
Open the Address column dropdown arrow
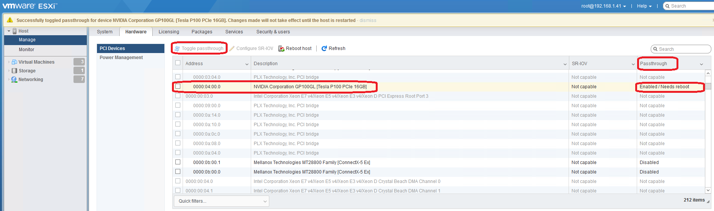pos(247,64)
